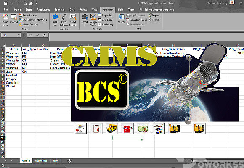Open control Properties
Image resolution: width=244 pixels, height=168 pixels.
coord(105,15)
